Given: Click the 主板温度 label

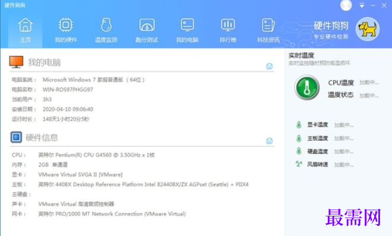Looking at the screenshot, I should click(318, 138).
